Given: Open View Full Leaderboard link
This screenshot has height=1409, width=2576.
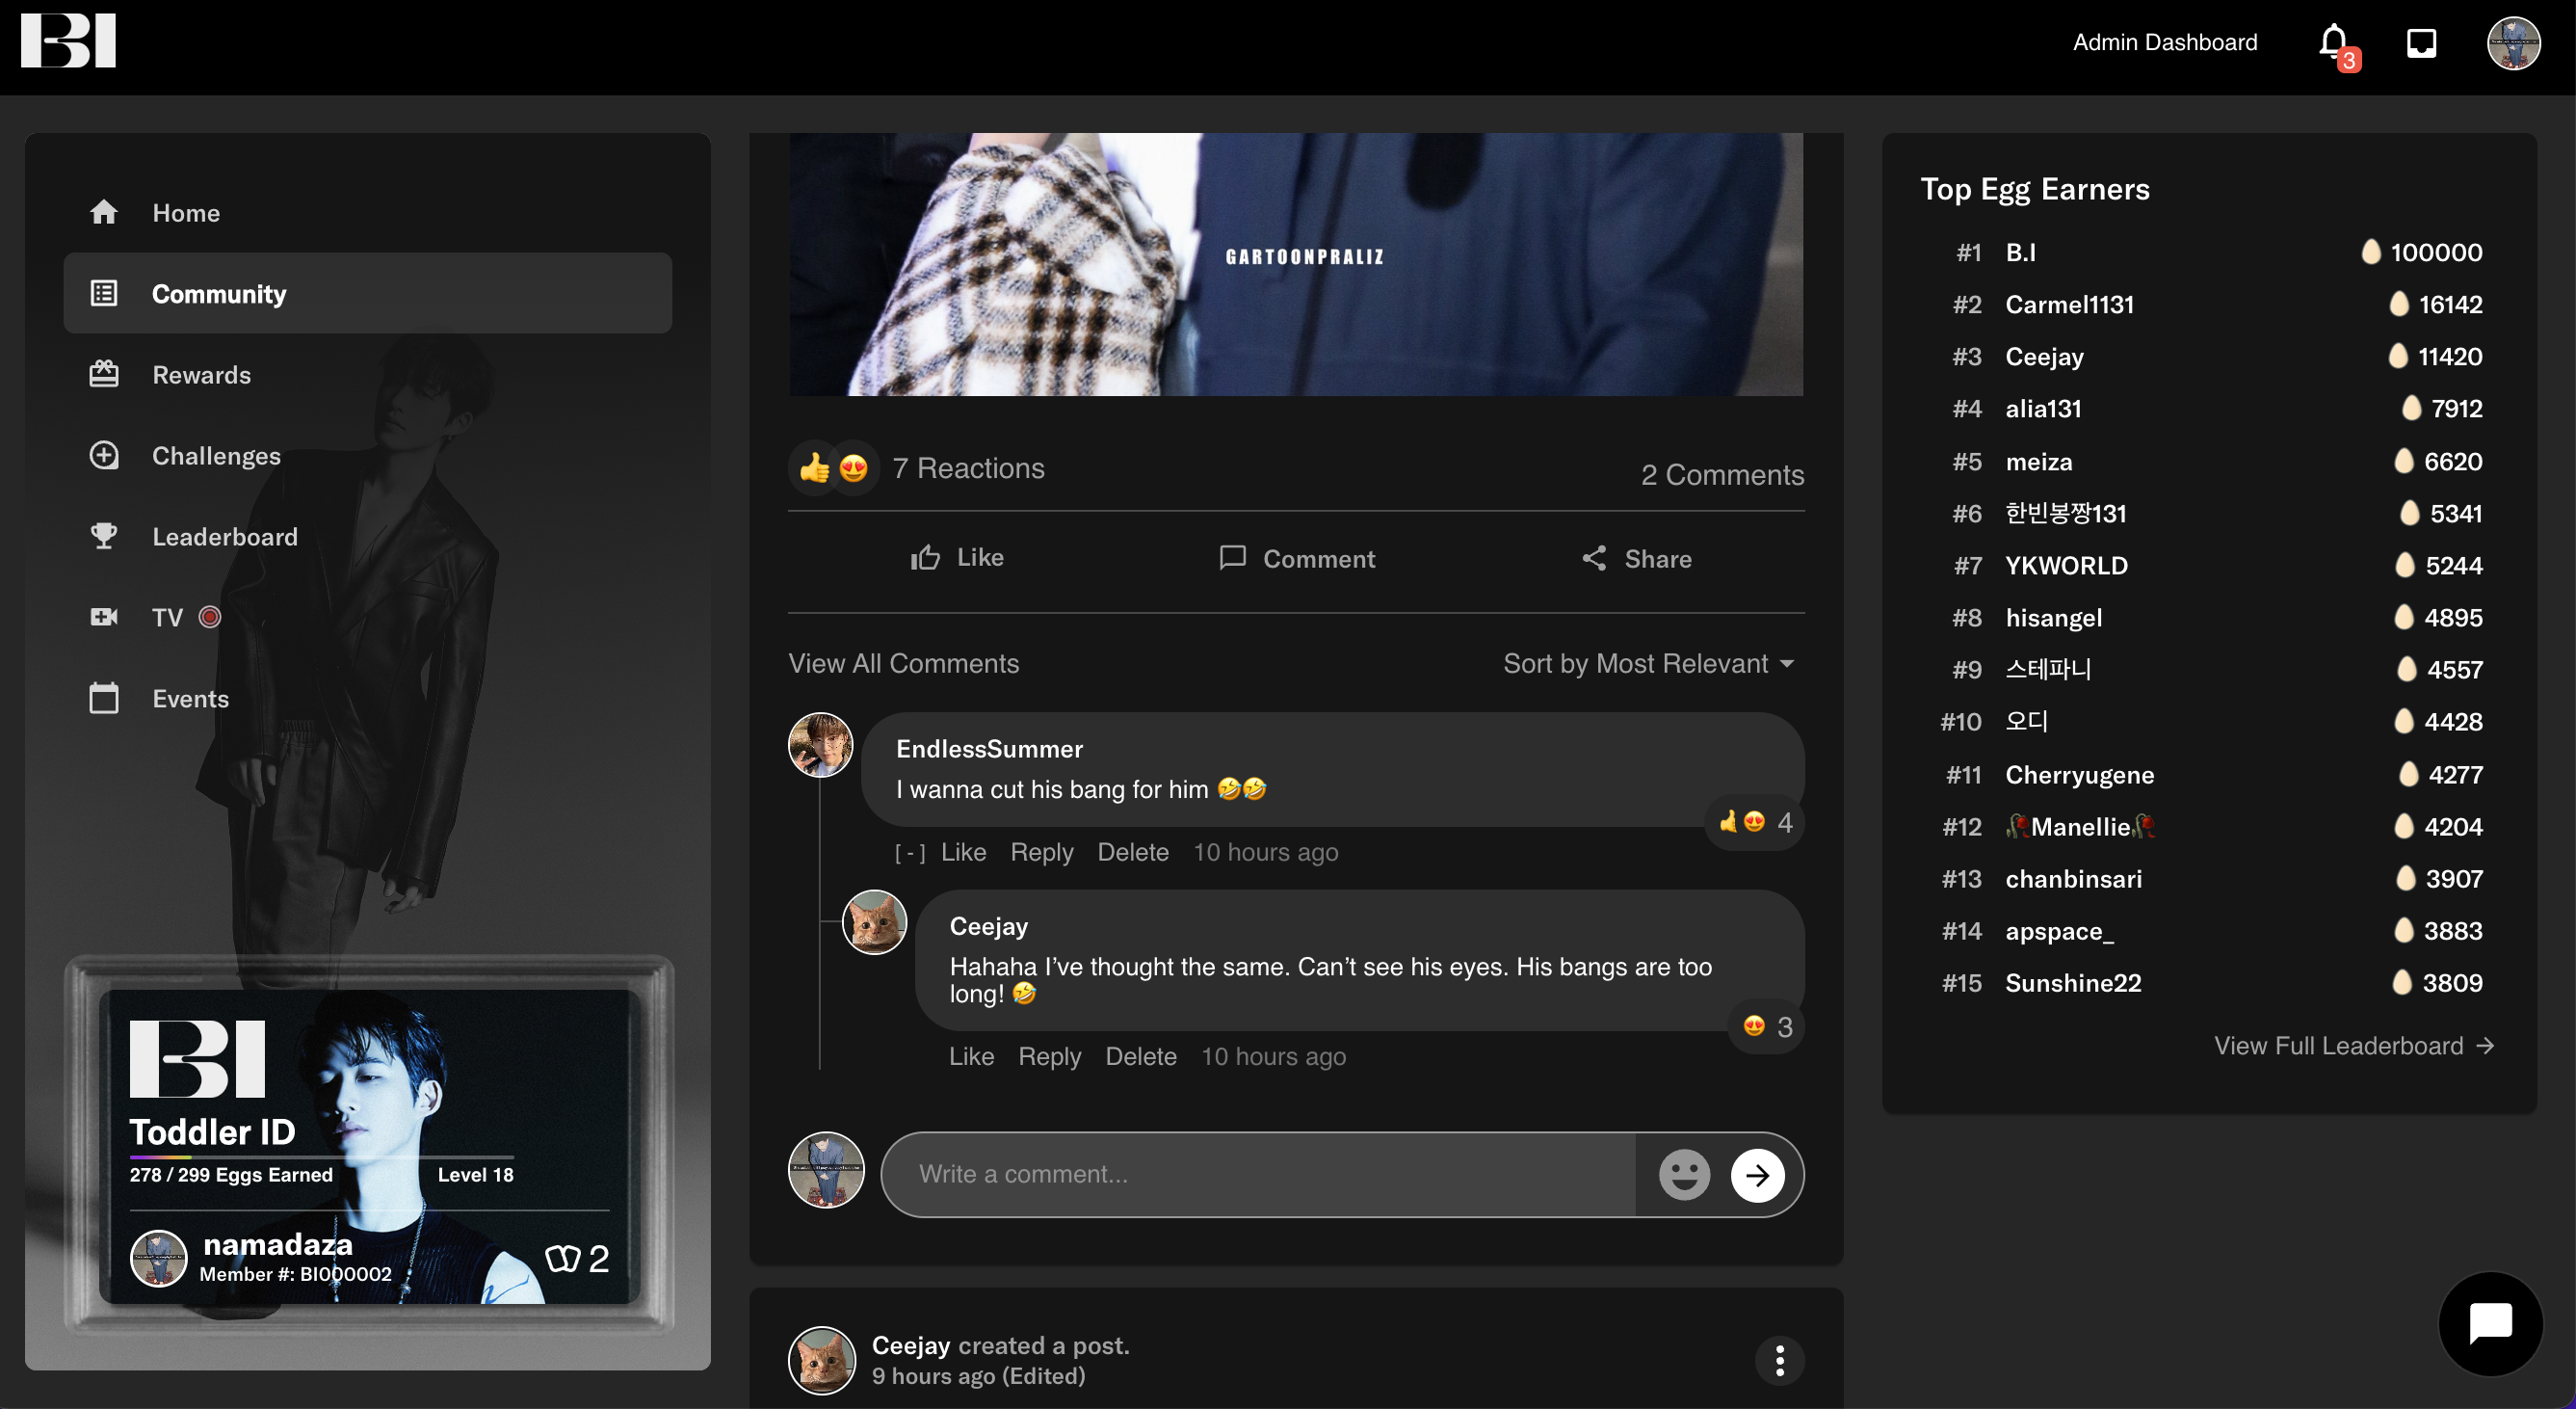Looking at the screenshot, I should click(2353, 1045).
